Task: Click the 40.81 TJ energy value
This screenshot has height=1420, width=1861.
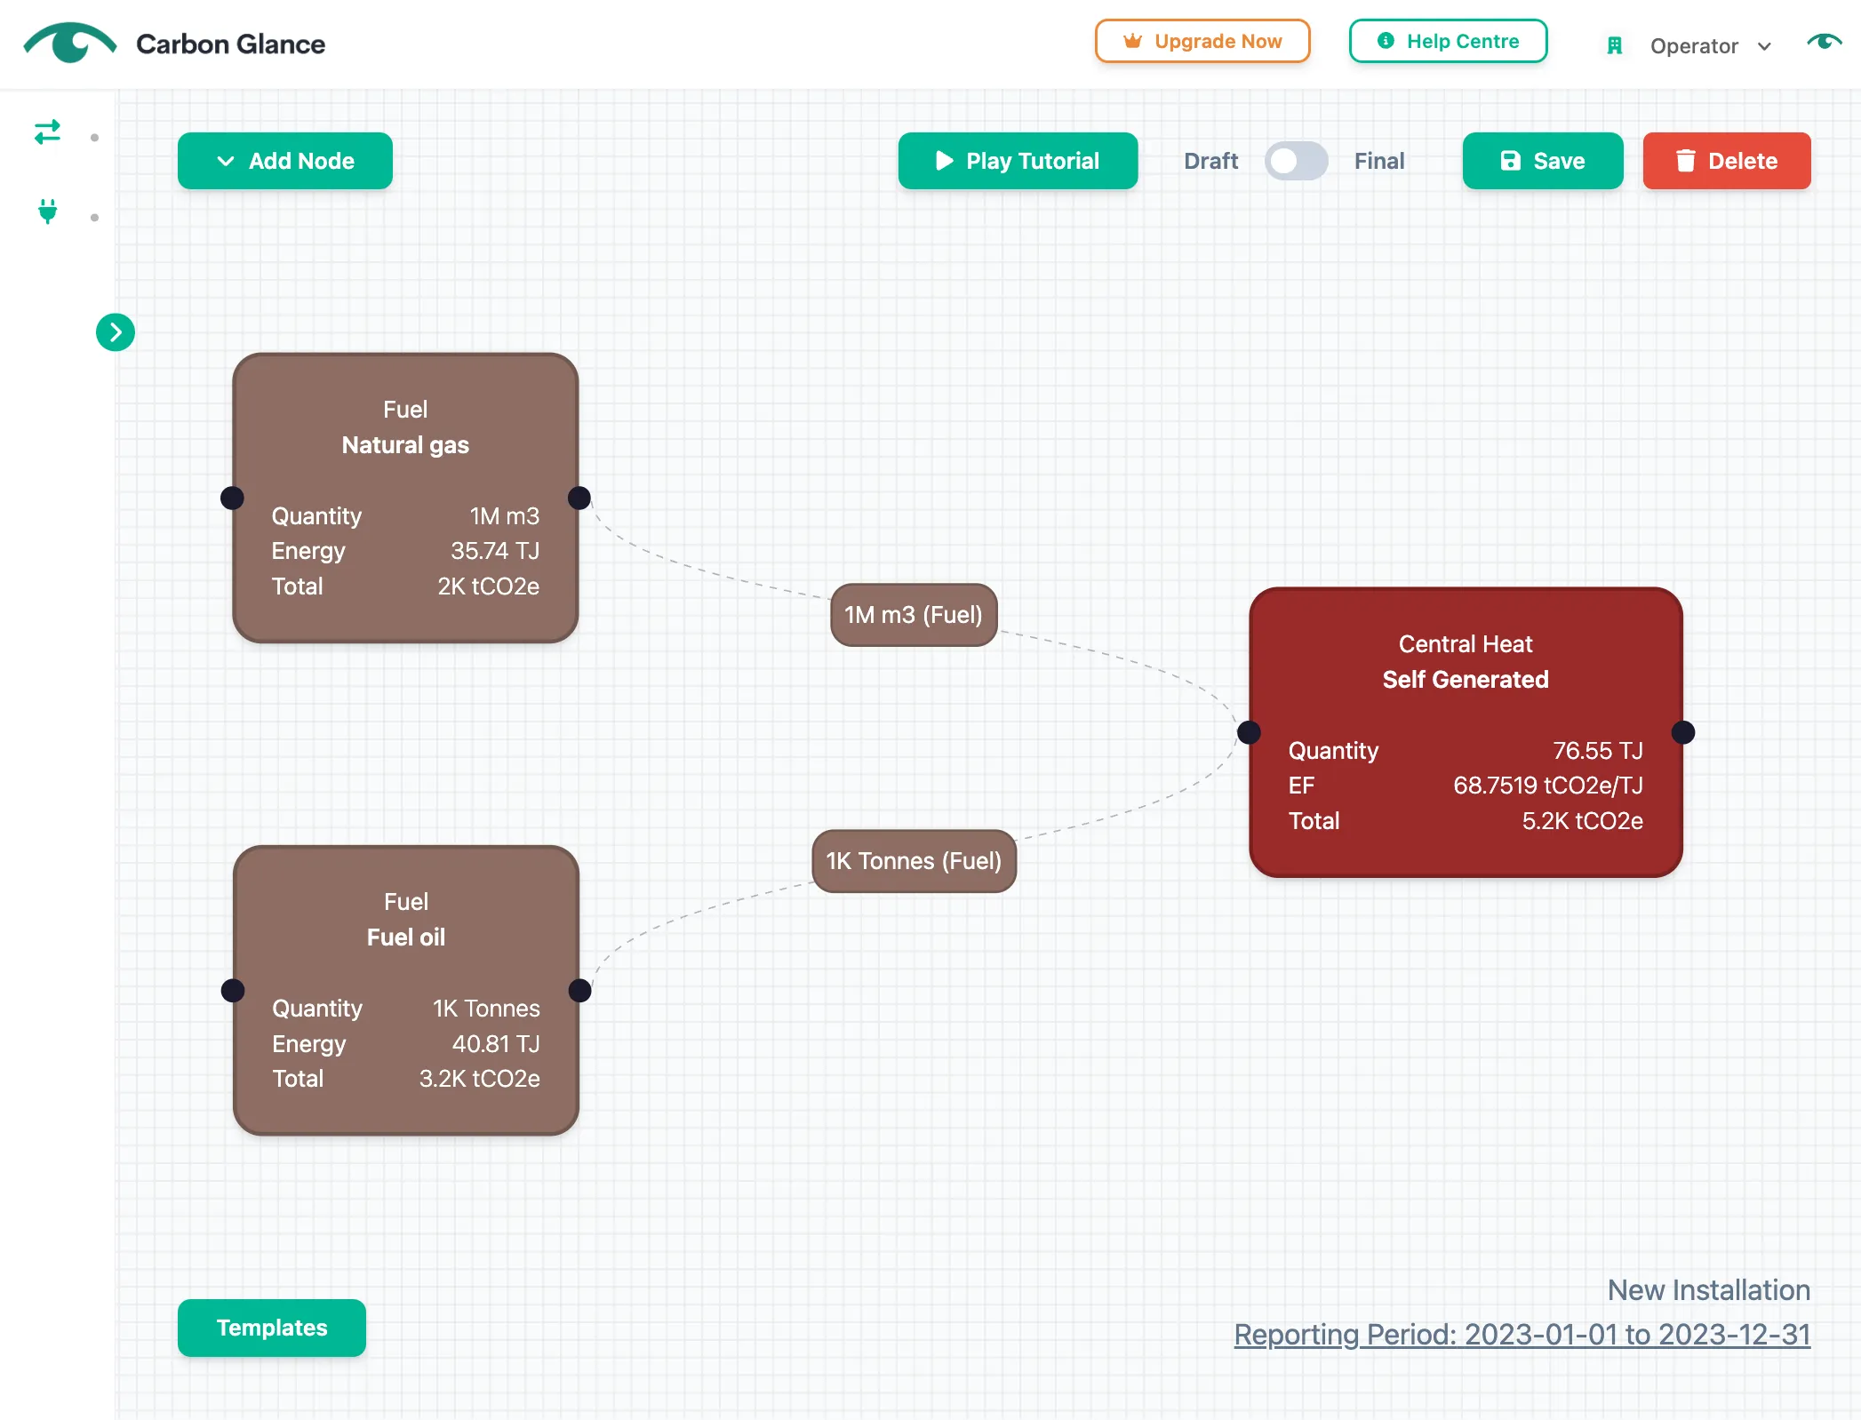Action: tap(496, 1043)
